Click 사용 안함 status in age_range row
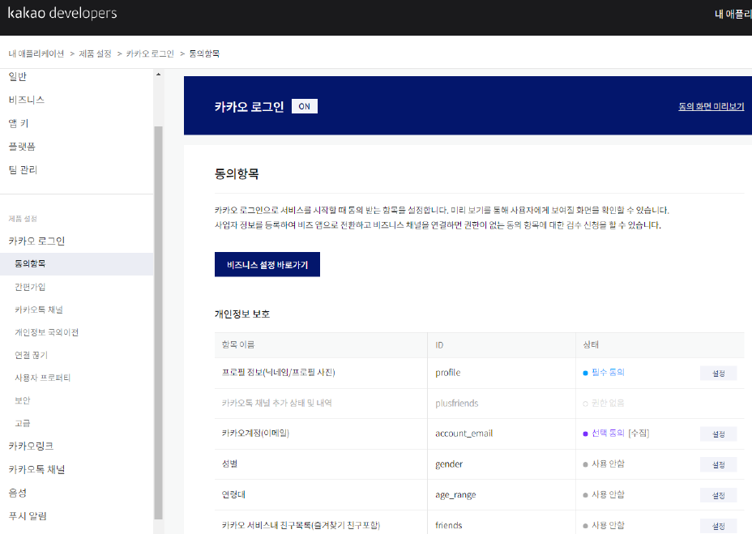The image size is (752, 534). coord(604,494)
